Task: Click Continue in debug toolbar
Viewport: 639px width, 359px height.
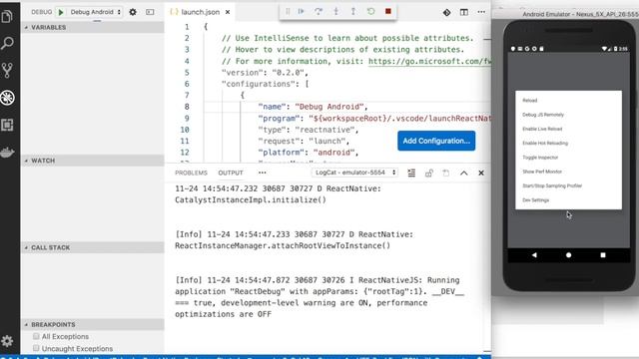Action: point(302,11)
